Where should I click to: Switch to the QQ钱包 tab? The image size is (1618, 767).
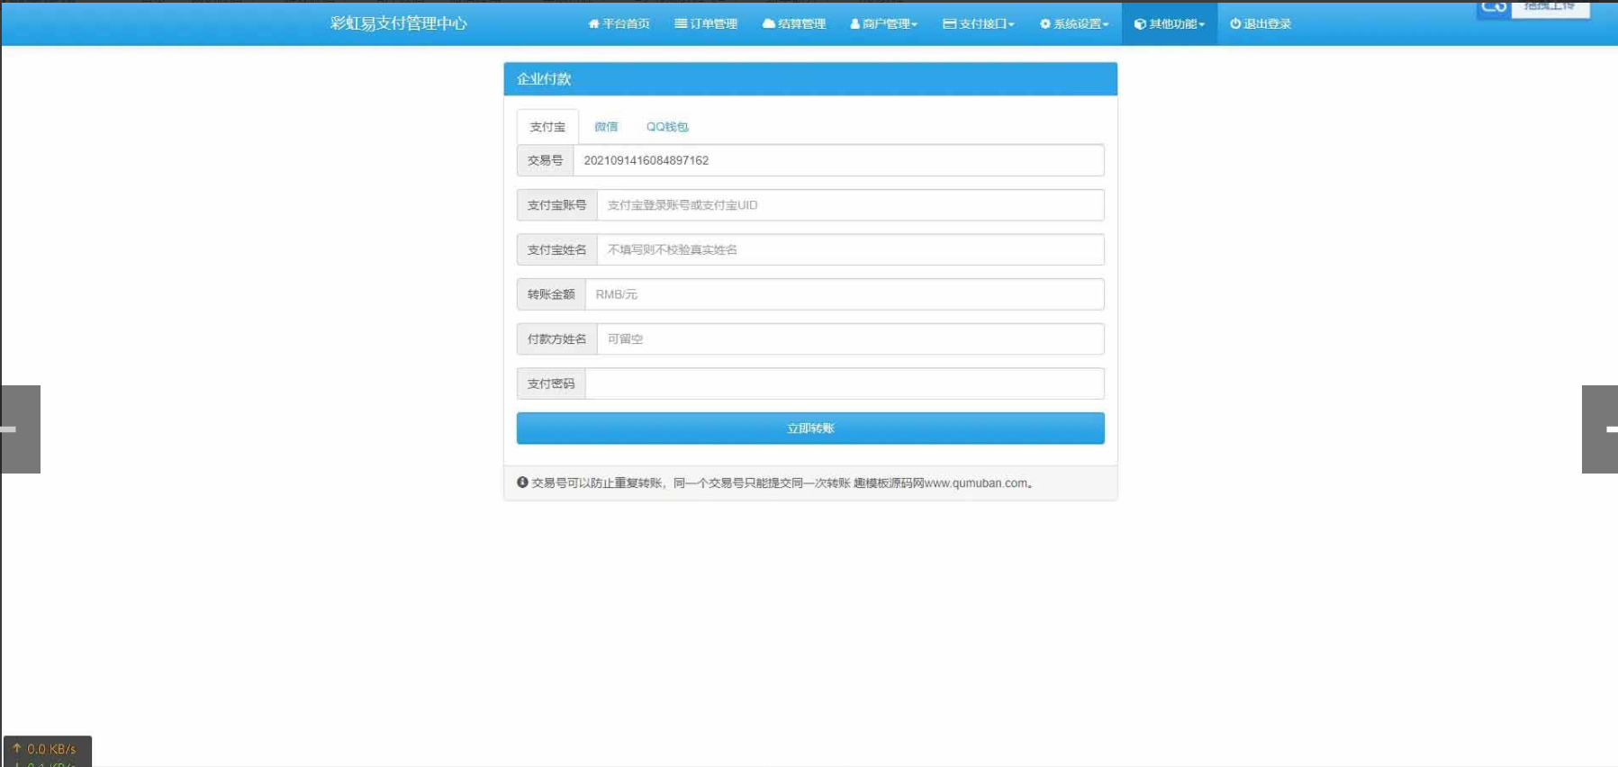pos(667,127)
